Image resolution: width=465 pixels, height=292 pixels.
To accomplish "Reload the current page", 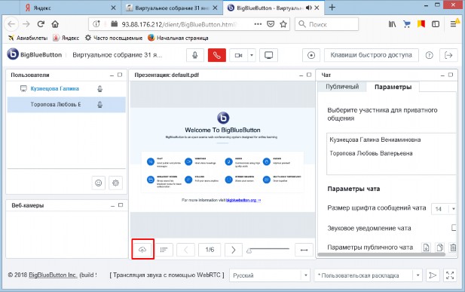I will (x=41, y=24).
